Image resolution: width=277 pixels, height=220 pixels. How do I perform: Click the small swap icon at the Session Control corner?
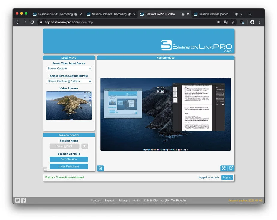45,169
